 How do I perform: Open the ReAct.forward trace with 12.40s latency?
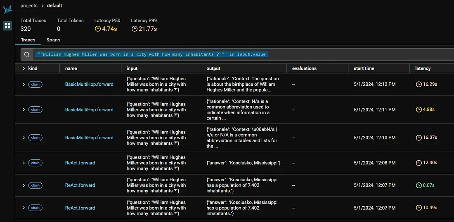coord(80,163)
